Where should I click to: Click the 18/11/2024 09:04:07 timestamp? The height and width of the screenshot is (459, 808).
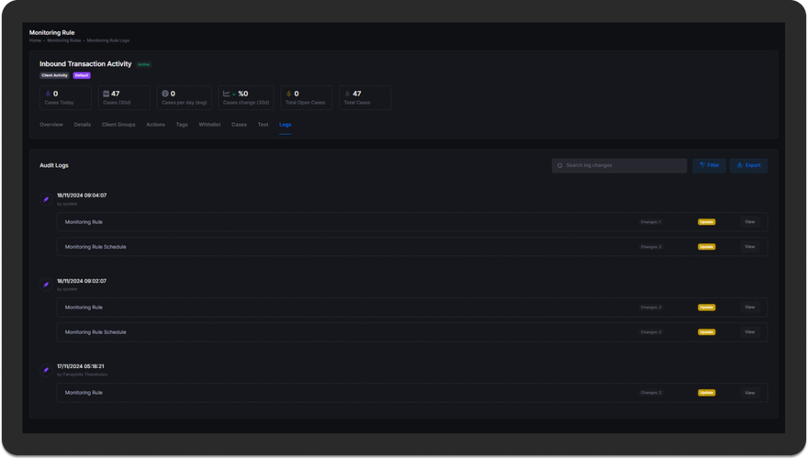[82, 196]
